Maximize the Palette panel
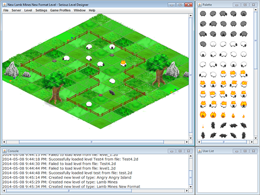 (245, 5)
